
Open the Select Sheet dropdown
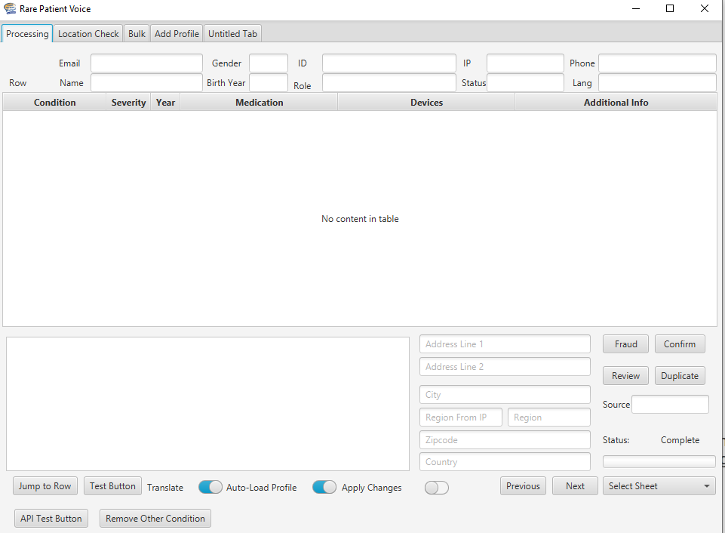659,486
